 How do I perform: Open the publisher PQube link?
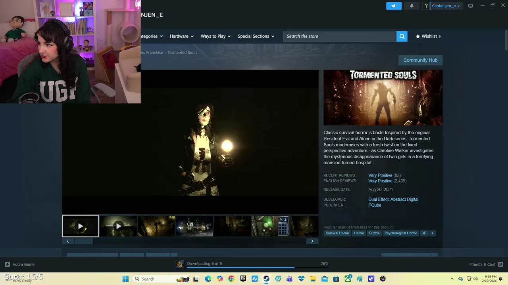pyautogui.click(x=375, y=205)
